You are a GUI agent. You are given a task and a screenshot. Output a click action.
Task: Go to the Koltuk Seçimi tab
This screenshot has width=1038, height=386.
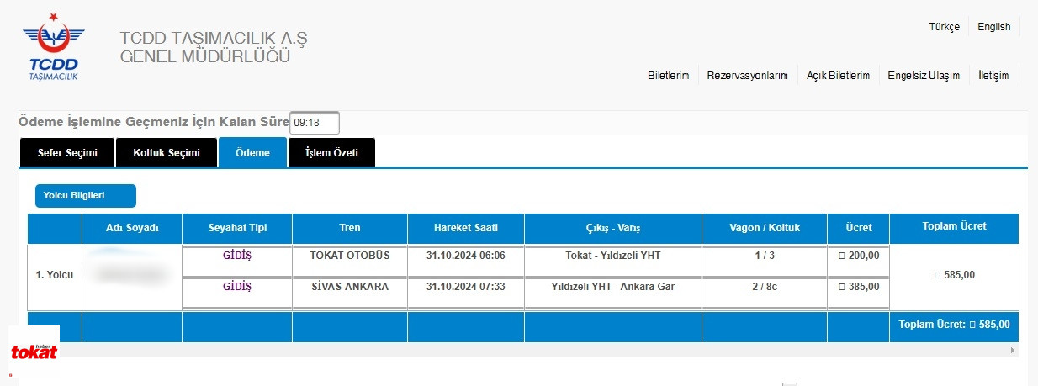coord(167,153)
